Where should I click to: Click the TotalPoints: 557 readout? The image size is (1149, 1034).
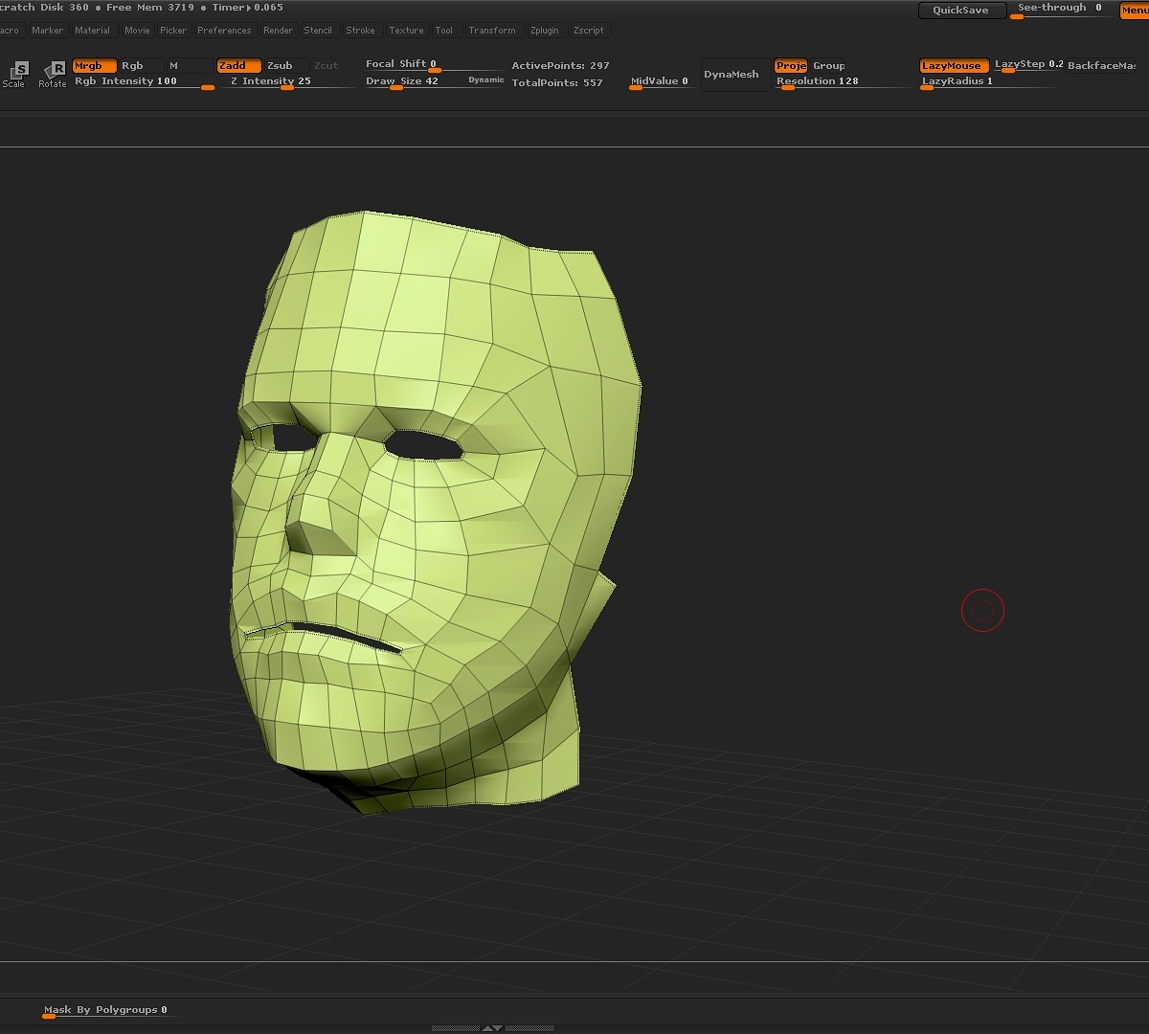click(557, 83)
